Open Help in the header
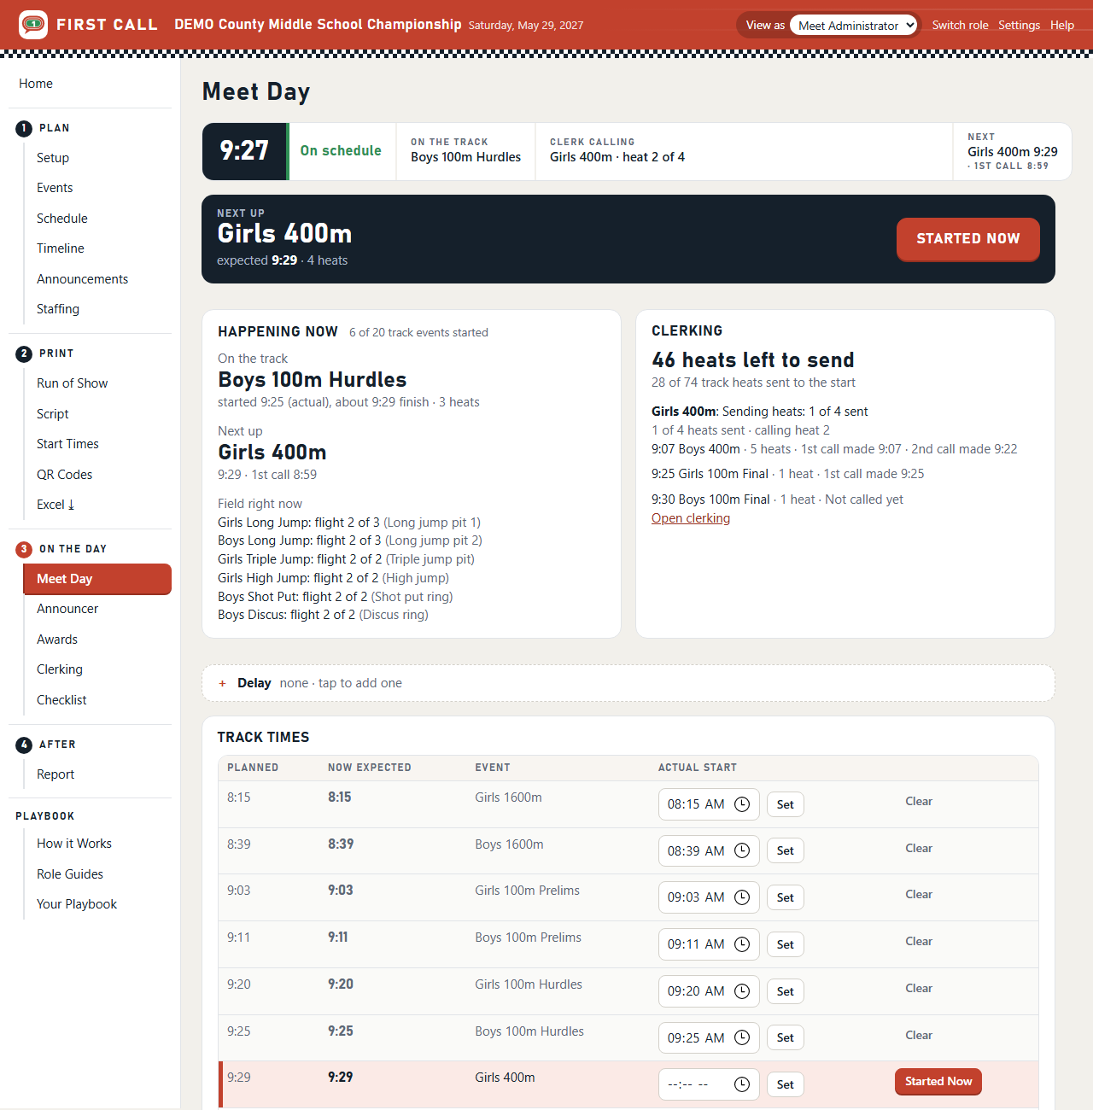The image size is (1093, 1110). point(1062,26)
